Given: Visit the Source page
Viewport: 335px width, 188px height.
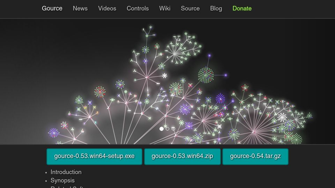Looking at the screenshot, I should 190,8.
